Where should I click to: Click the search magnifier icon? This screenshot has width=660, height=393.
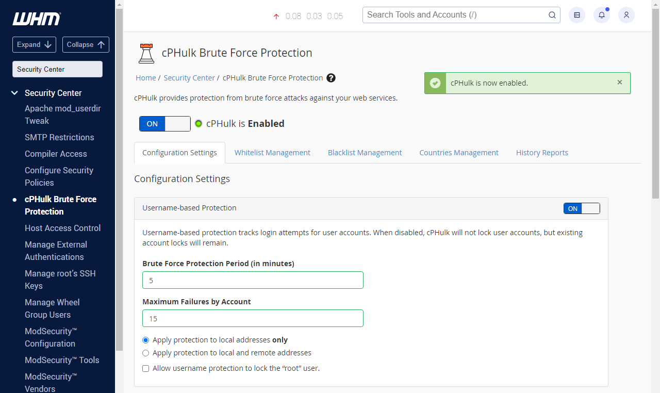(552, 15)
